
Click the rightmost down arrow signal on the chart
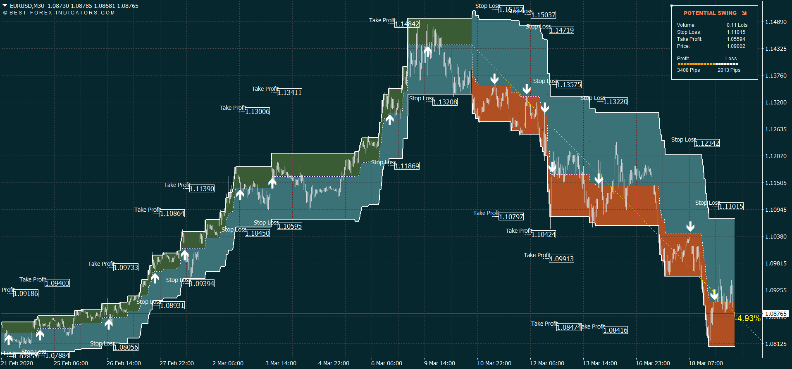pyautogui.click(x=714, y=295)
